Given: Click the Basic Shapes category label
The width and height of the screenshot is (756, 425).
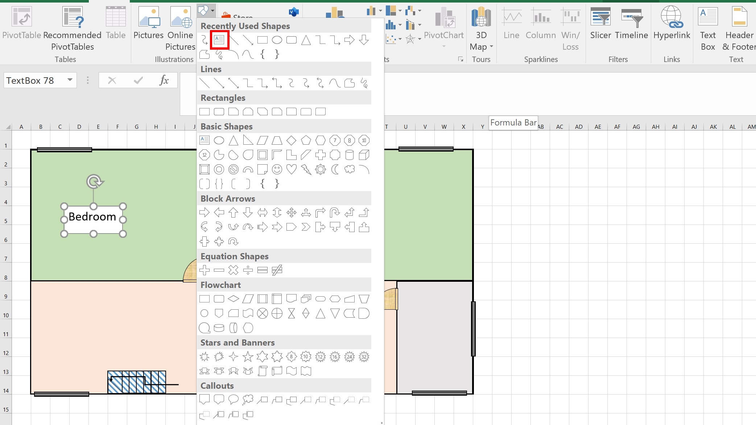Looking at the screenshot, I should (226, 126).
